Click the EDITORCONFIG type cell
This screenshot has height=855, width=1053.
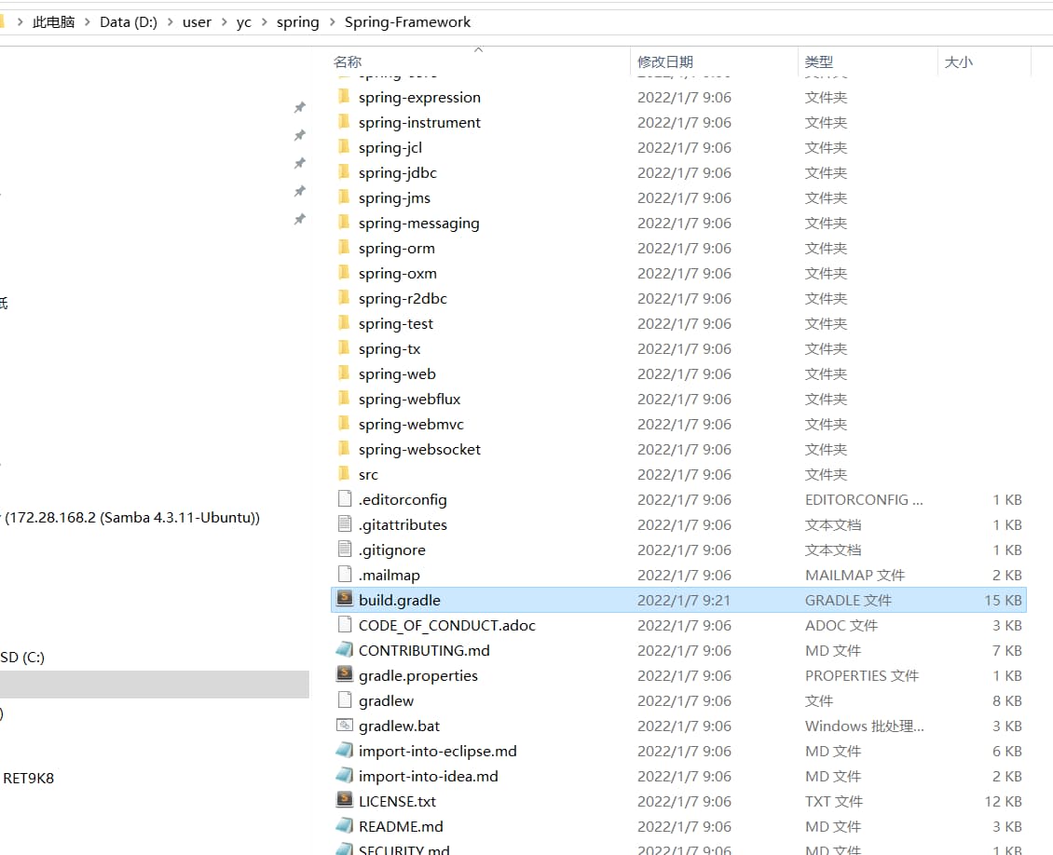(864, 500)
